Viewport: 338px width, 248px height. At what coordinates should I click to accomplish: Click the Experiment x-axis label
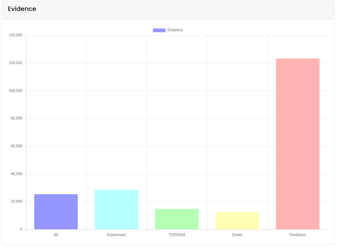[x=116, y=235]
